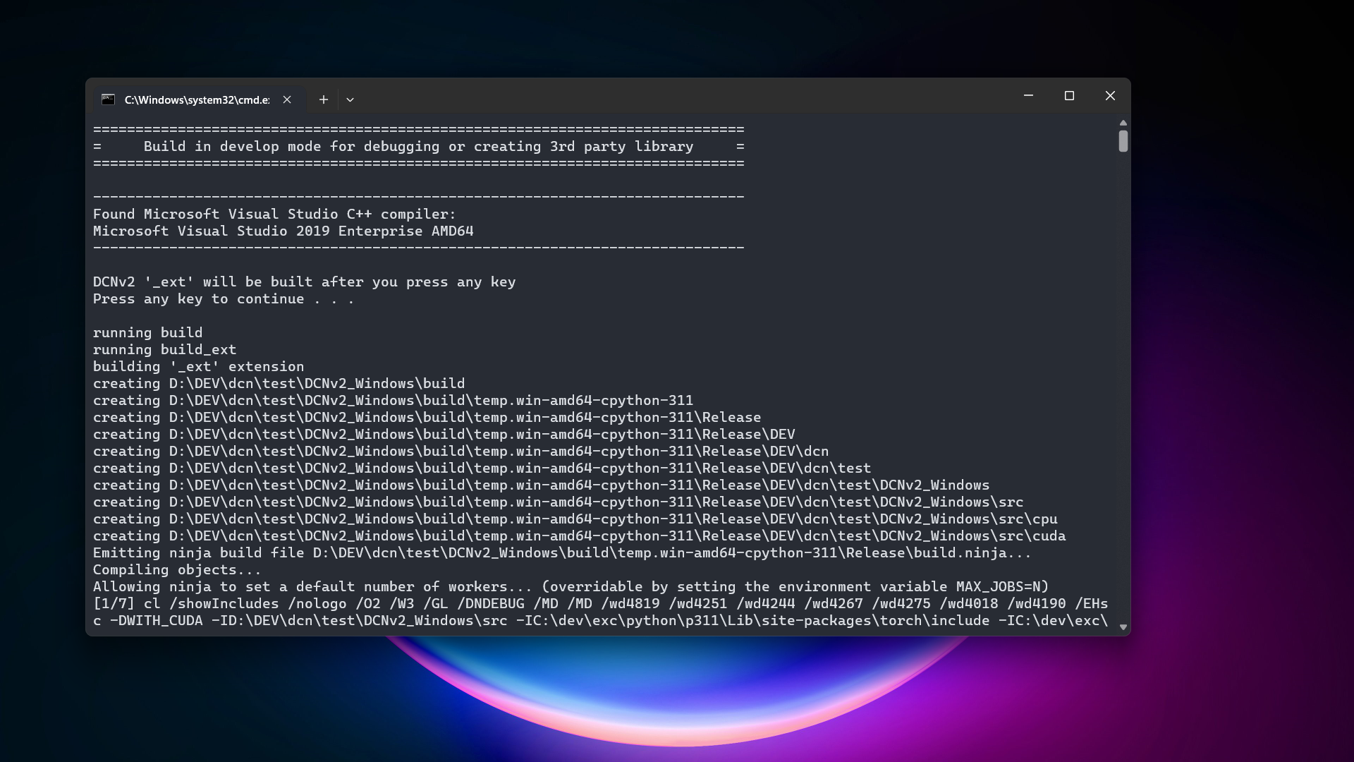Click the scrollbar down arrow
This screenshot has height=762, width=1354.
(1123, 627)
